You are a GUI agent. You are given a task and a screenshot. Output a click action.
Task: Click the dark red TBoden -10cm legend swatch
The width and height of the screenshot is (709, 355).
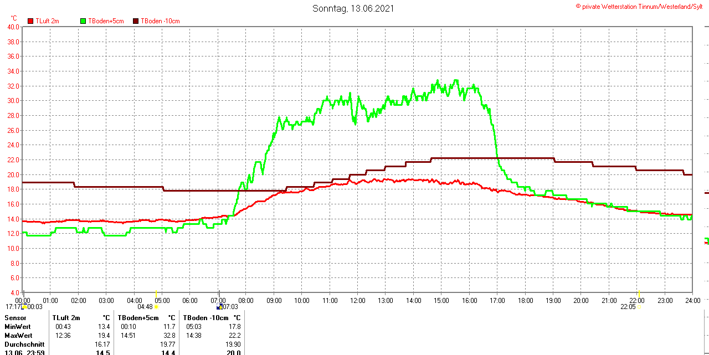(136, 21)
